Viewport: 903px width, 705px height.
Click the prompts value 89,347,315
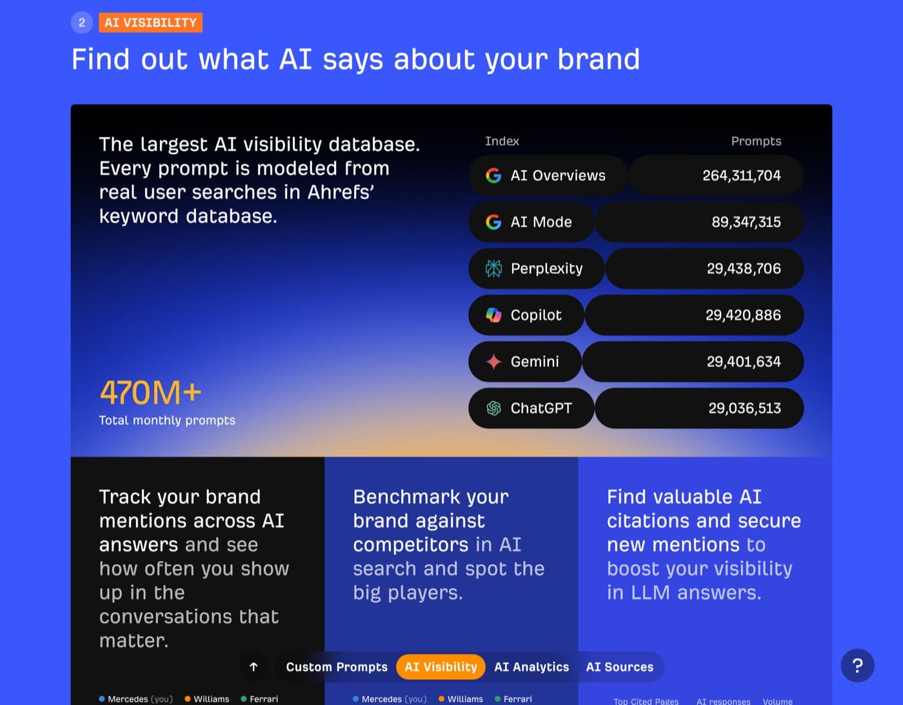tap(746, 222)
